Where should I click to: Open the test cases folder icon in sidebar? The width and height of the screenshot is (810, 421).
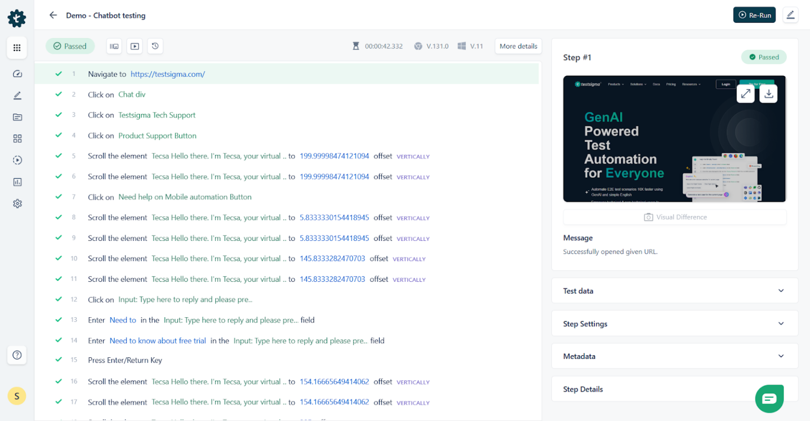point(17,117)
